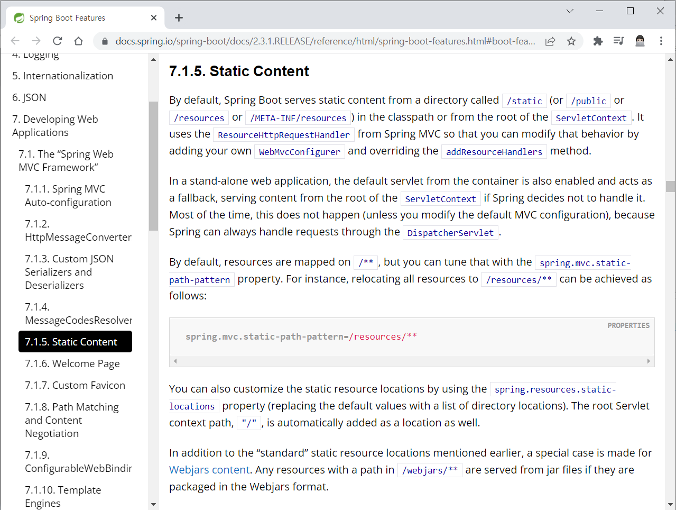Open 7.1.8. Path Matching and Content Negotiation

tap(72, 420)
